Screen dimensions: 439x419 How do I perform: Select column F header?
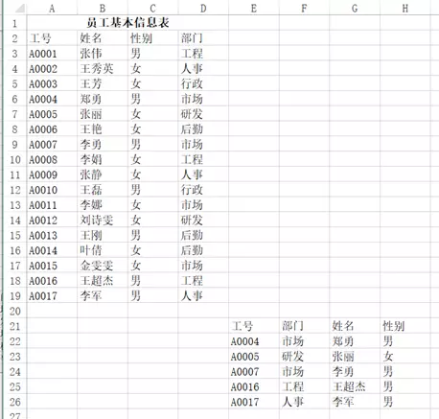pyautogui.click(x=304, y=8)
